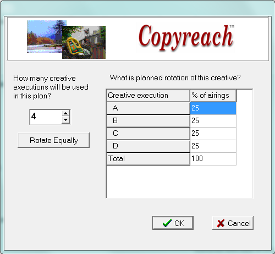Screen dimensions: 275x254
Task: Click the OK button
Action: click(x=173, y=223)
